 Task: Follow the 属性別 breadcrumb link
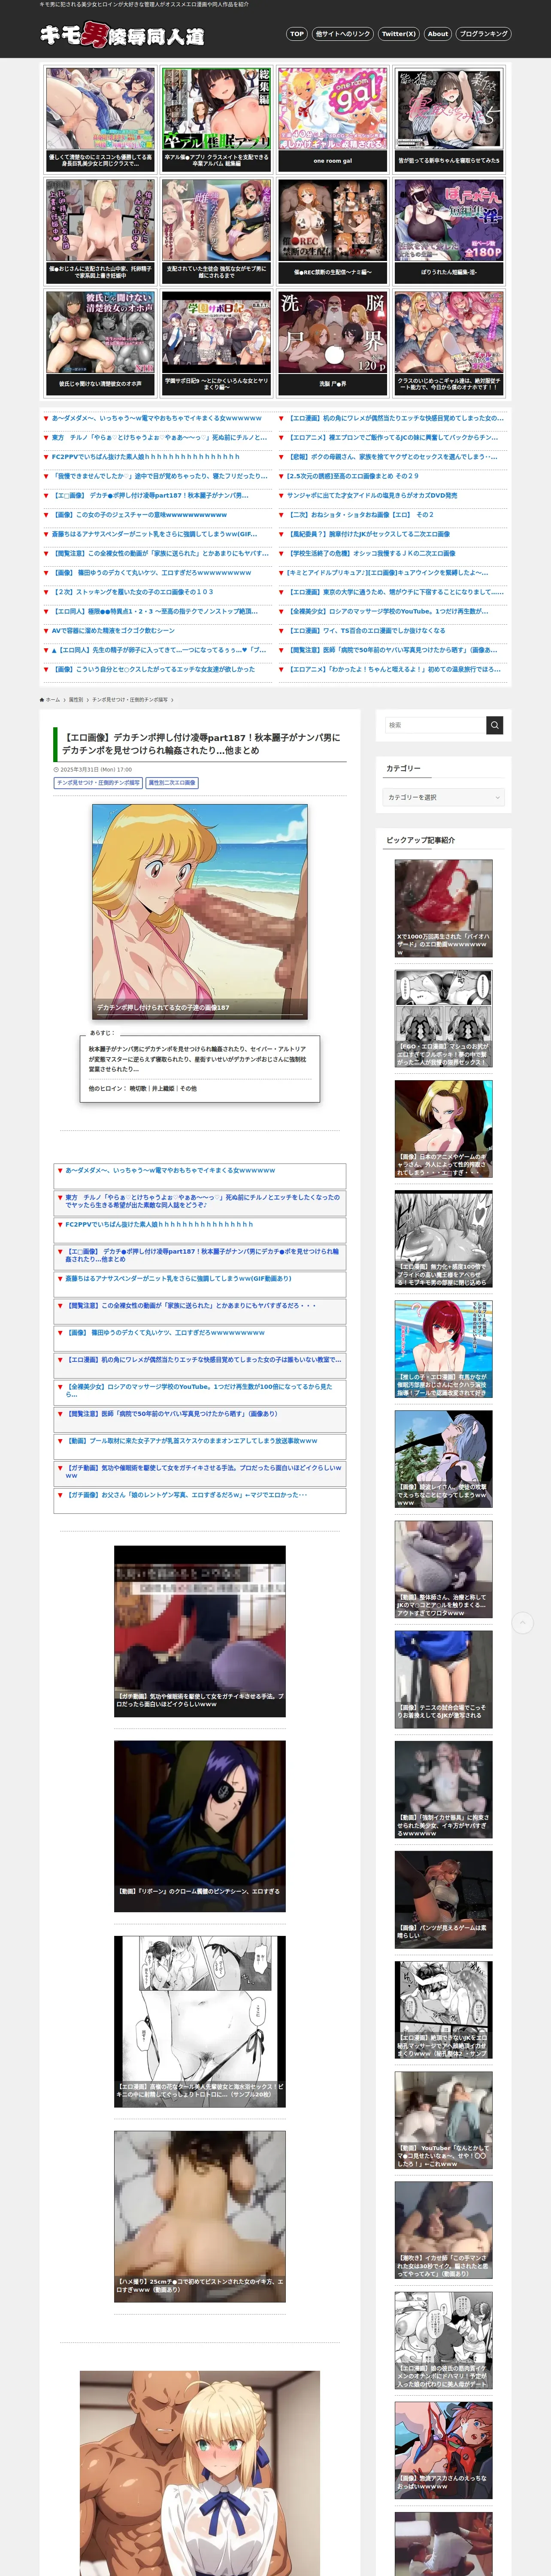[76, 700]
